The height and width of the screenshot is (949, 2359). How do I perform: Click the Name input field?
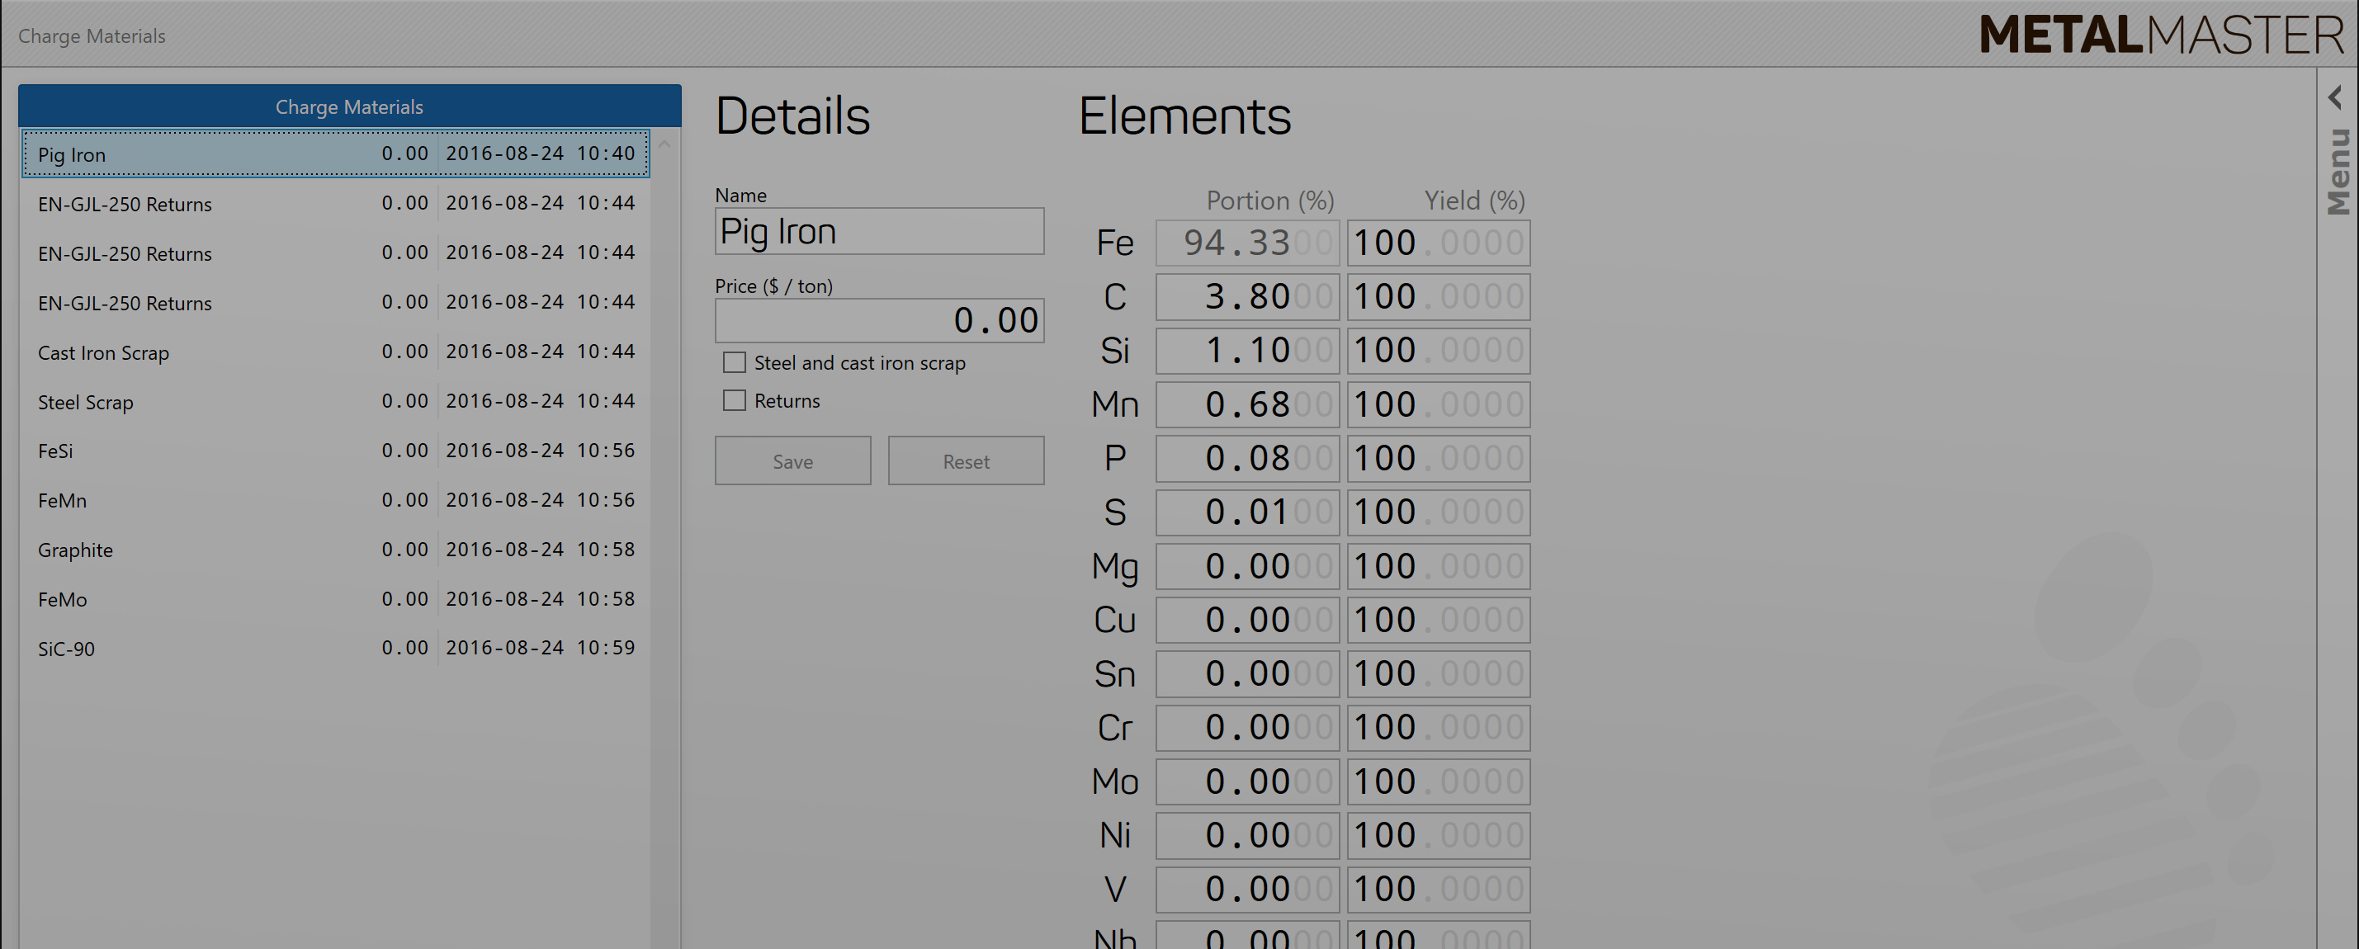coord(878,232)
